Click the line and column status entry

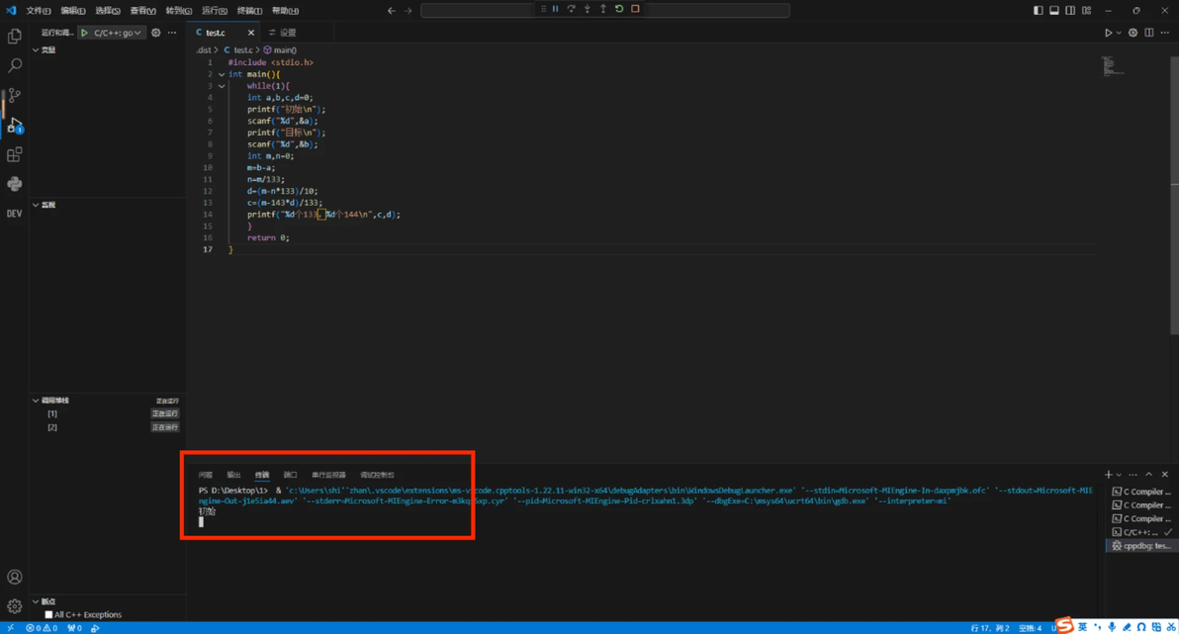tap(989, 628)
